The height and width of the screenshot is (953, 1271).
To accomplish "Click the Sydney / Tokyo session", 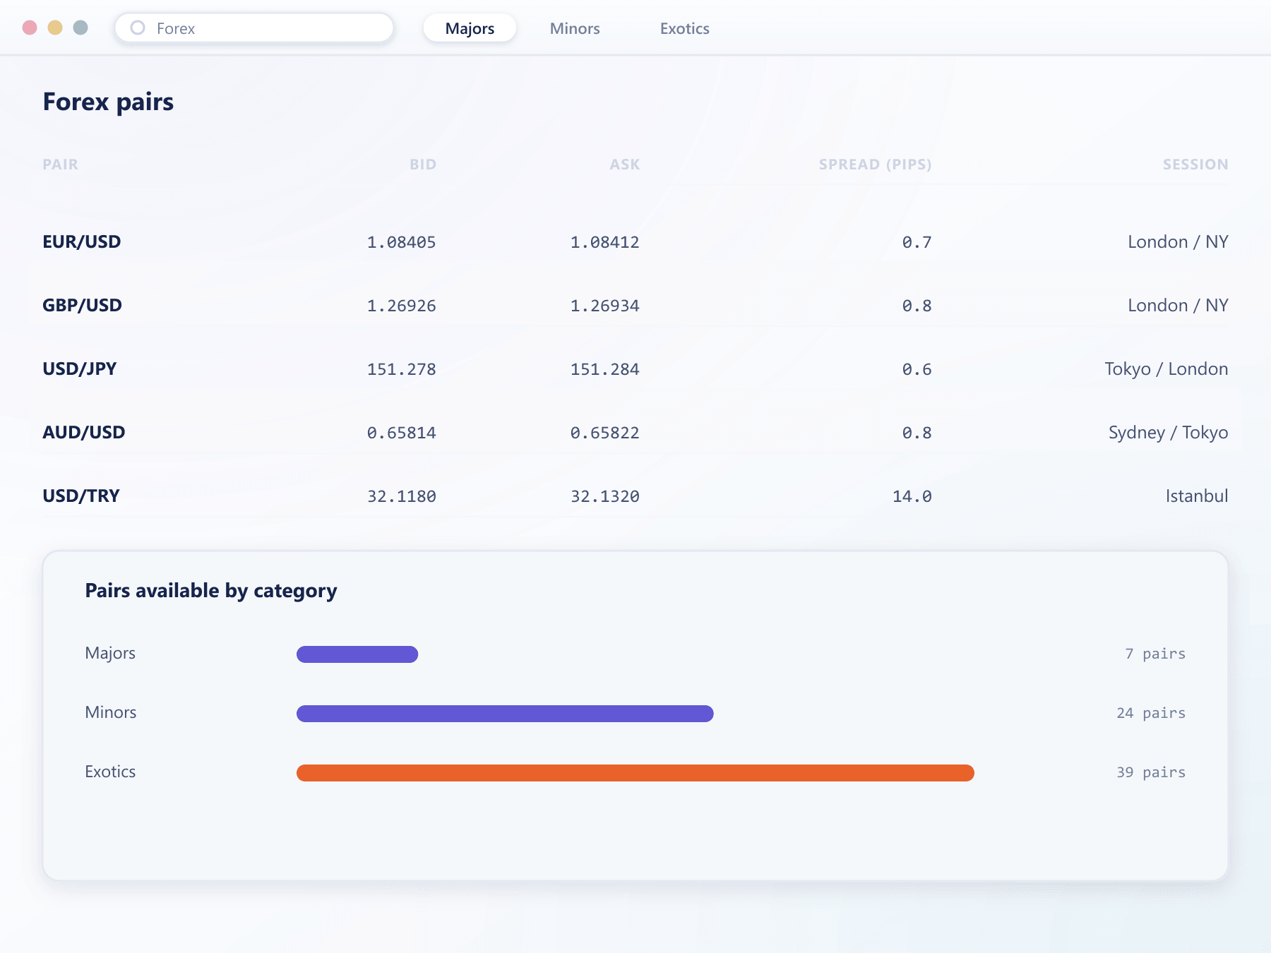I will point(1168,433).
